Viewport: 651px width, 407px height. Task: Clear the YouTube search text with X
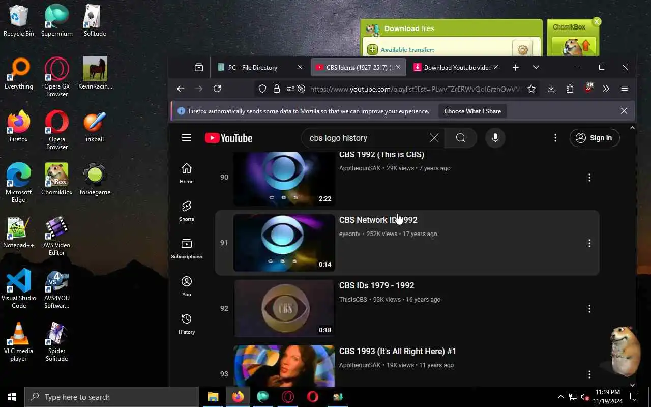(434, 138)
